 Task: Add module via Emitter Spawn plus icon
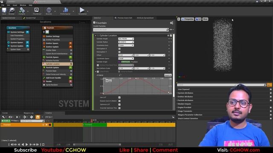pos(70,43)
